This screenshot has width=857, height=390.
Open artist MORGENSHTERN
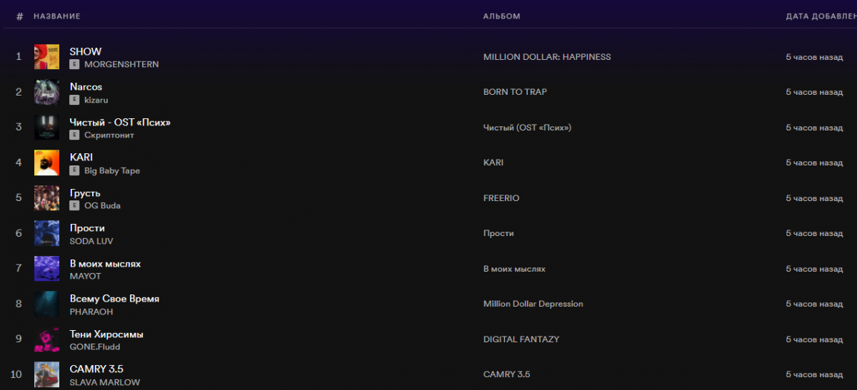coord(121,64)
